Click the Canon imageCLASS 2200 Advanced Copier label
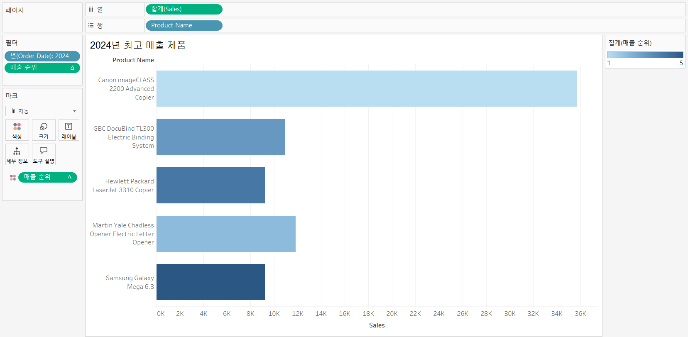The image size is (688, 337). pos(126,89)
